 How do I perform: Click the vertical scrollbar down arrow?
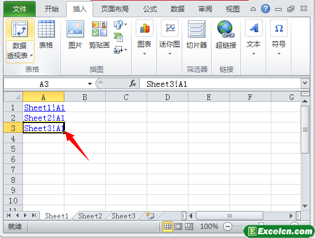(305, 206)
